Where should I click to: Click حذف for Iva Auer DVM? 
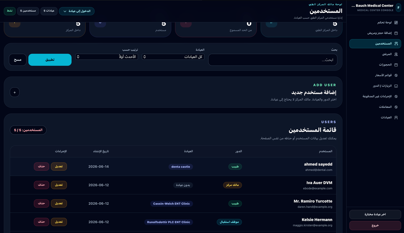[41, 185]
